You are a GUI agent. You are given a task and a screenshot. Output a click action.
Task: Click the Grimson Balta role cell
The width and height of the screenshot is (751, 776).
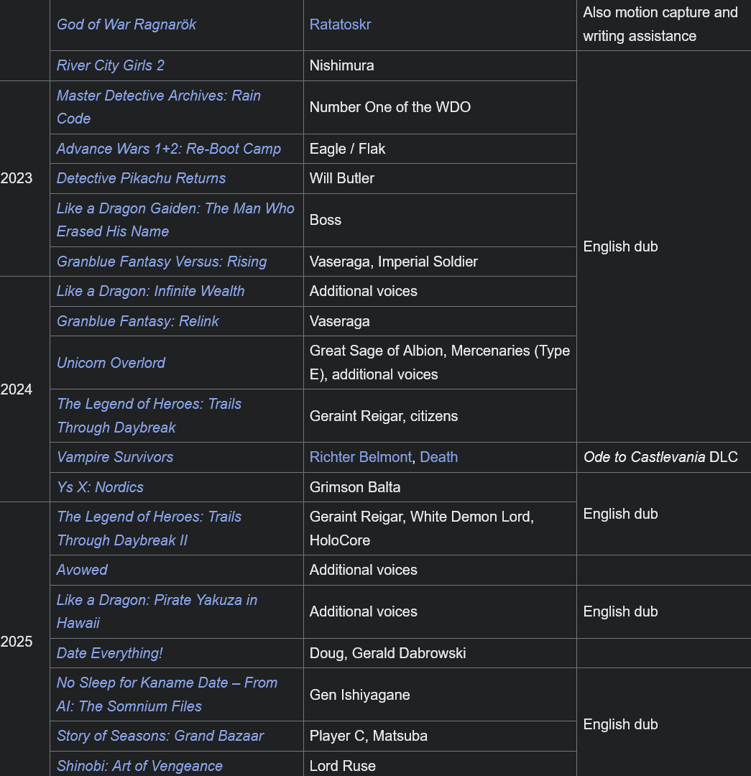pyautogui.click(x=440, y=487)
